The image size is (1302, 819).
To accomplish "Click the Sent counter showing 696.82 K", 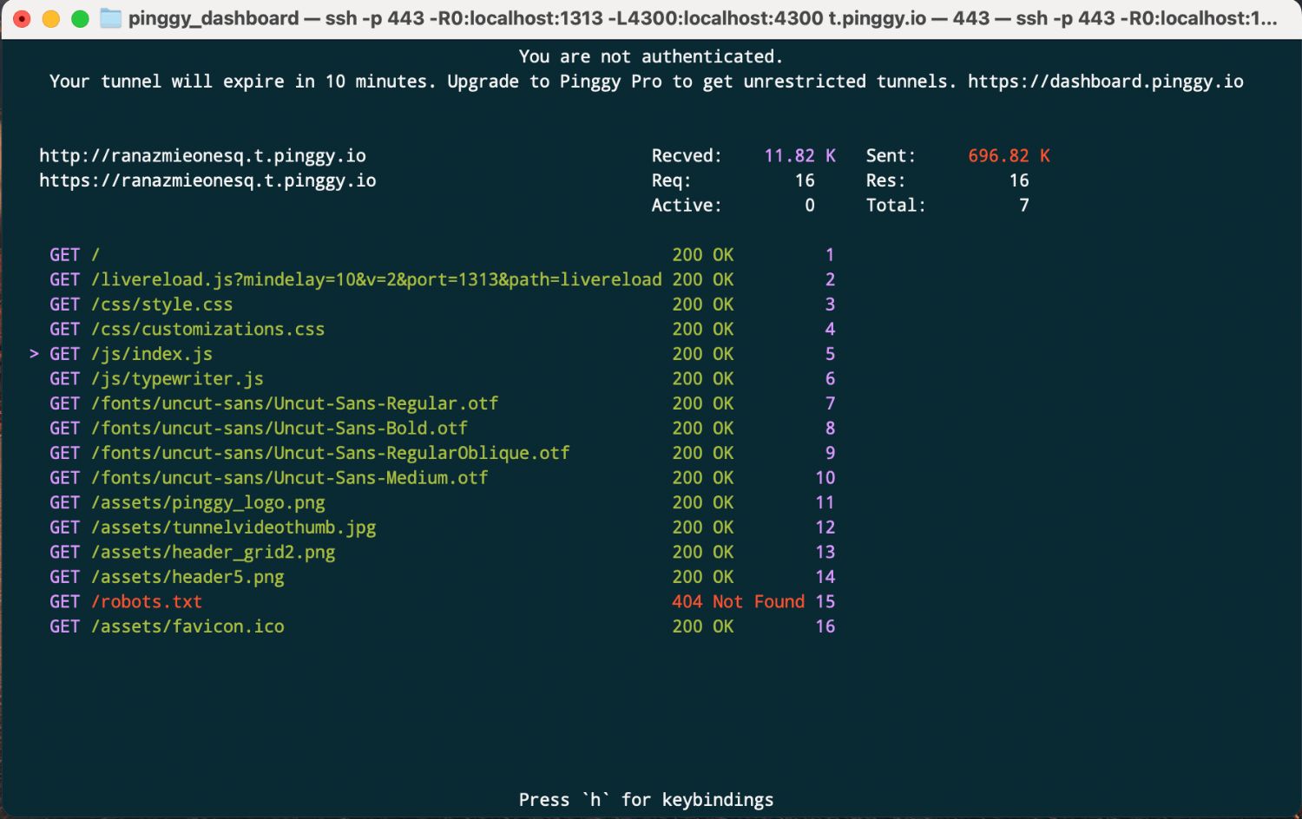I will click(x=1009, y=155).
